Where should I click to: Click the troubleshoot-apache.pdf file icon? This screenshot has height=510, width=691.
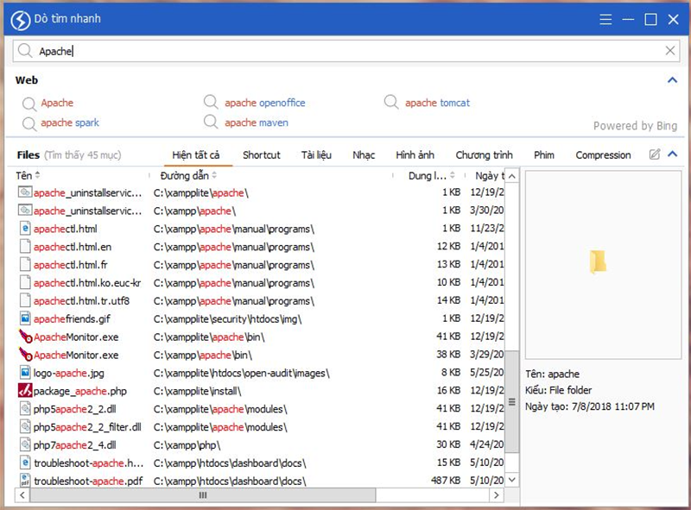25,481
